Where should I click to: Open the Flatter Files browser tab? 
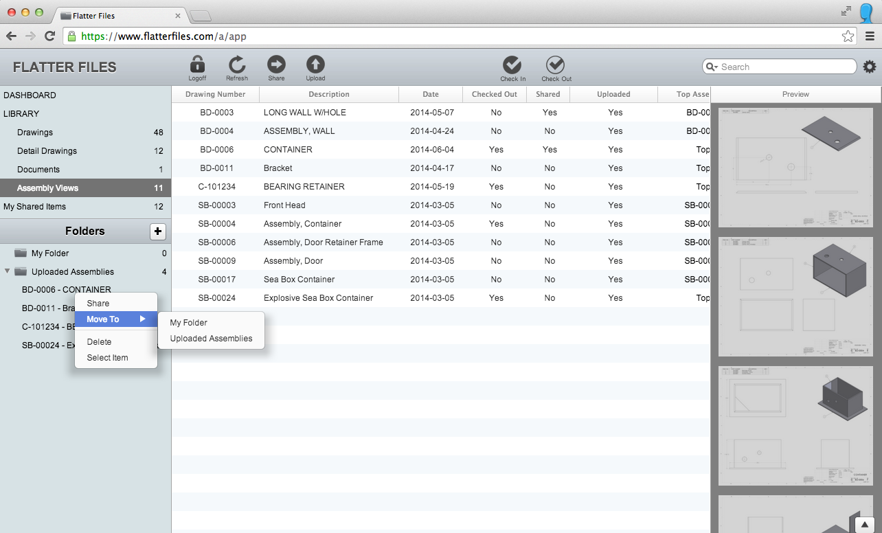click(x=120, y=15)
